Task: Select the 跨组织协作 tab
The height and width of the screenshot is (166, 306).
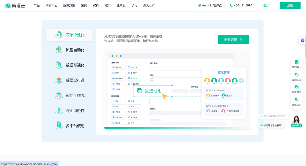Action: 69,110
